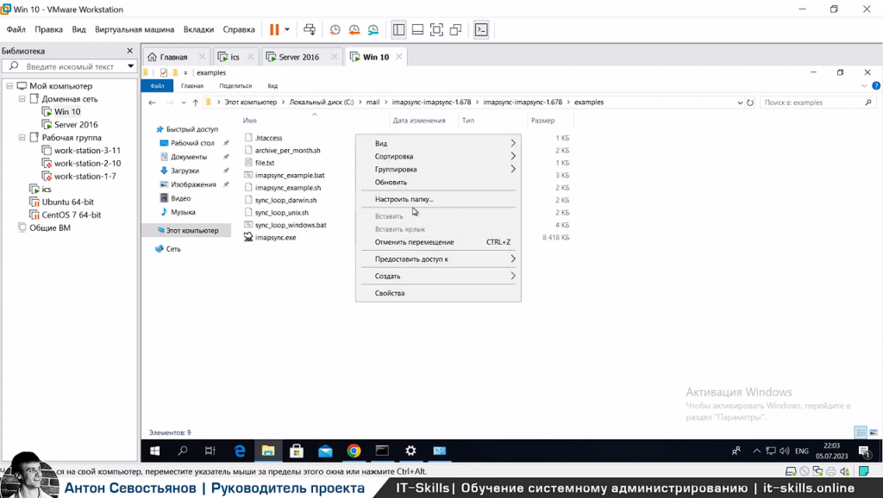Open the Windows Start menu in the guest
This screenshot has height=498, width=883.
(154, 451)
